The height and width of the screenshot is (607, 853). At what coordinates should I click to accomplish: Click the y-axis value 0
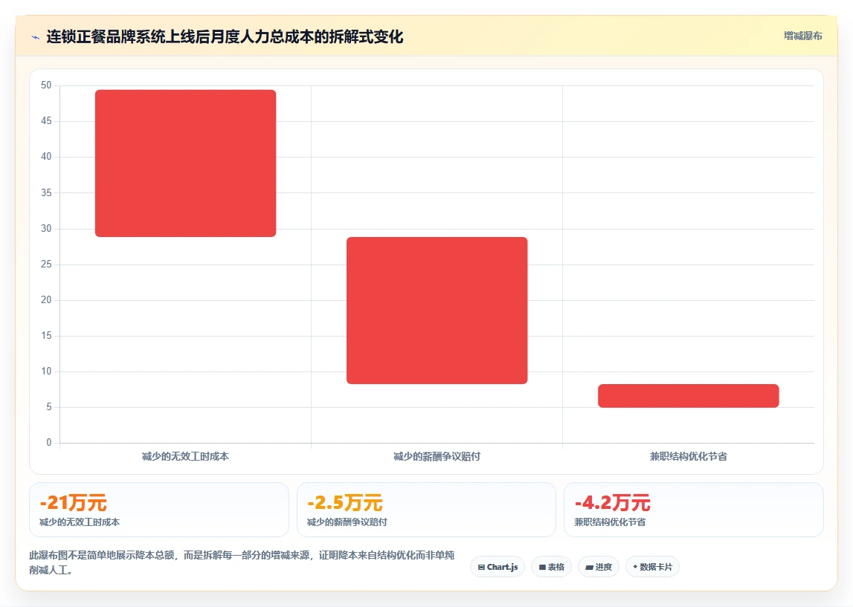(x=49, y=442)
